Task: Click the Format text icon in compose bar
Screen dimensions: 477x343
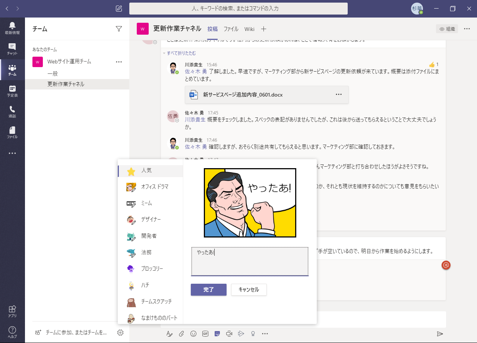Action: (169, 334)
